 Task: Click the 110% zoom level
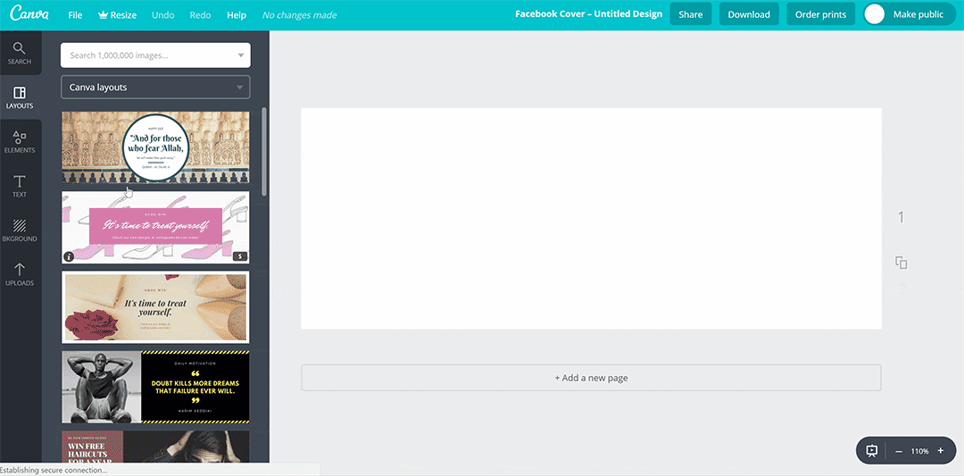point(919,451)
